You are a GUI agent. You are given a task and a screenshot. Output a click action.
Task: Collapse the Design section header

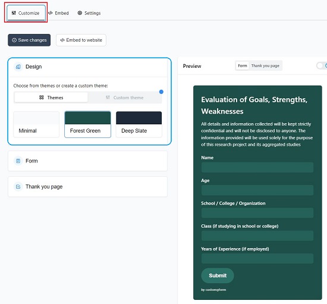tap(87, 67)
